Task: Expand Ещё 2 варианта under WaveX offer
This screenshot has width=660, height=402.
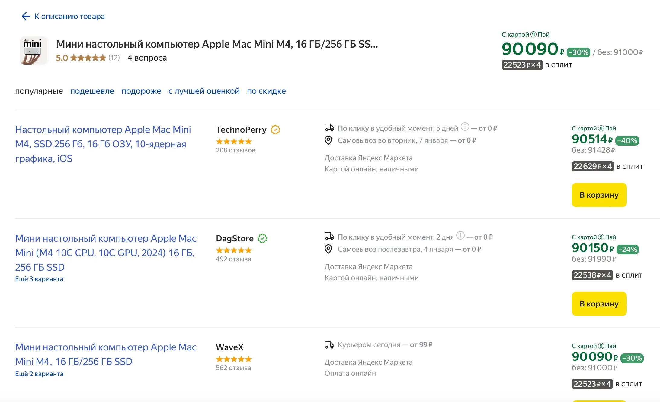Action: [x=39, y=374]
